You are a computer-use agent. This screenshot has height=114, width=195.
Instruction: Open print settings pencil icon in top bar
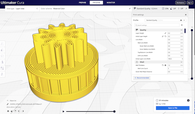click(x=186, y=9)
